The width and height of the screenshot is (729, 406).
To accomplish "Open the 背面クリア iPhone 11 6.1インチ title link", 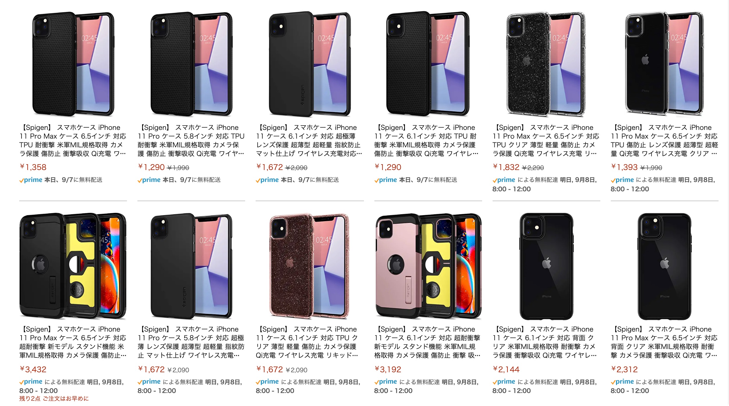I will coord(546,342).
